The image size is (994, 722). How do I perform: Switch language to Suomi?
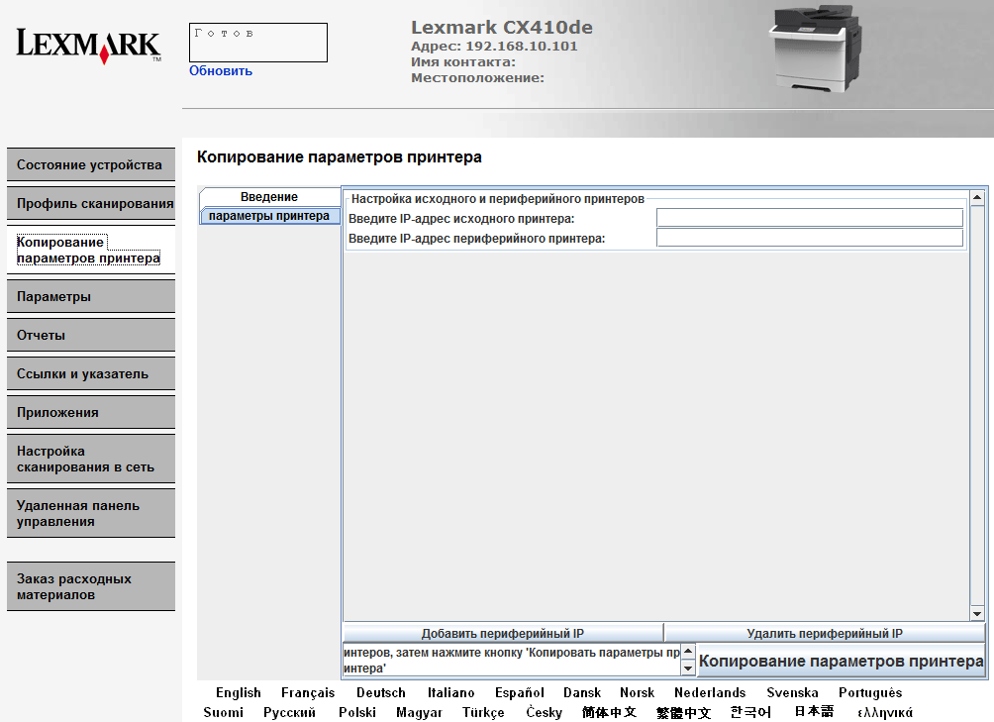223,712
